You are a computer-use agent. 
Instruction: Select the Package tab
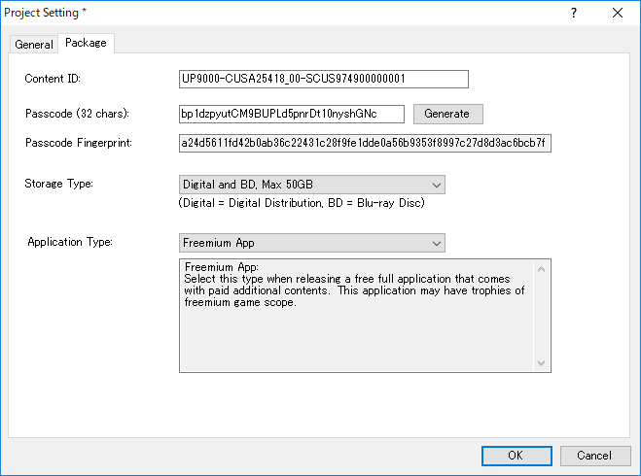86,43
